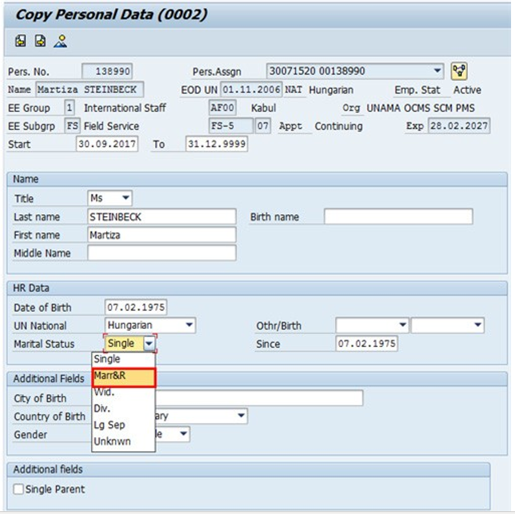Click the Marital Status dropdown arrow
The width and height of the screenshot is (515, 514).
pos(149,344)
